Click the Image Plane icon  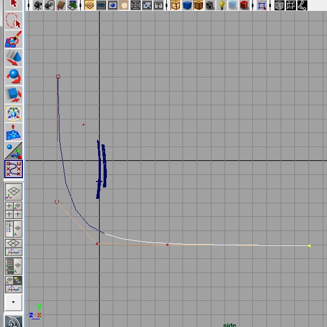[72, 5]
